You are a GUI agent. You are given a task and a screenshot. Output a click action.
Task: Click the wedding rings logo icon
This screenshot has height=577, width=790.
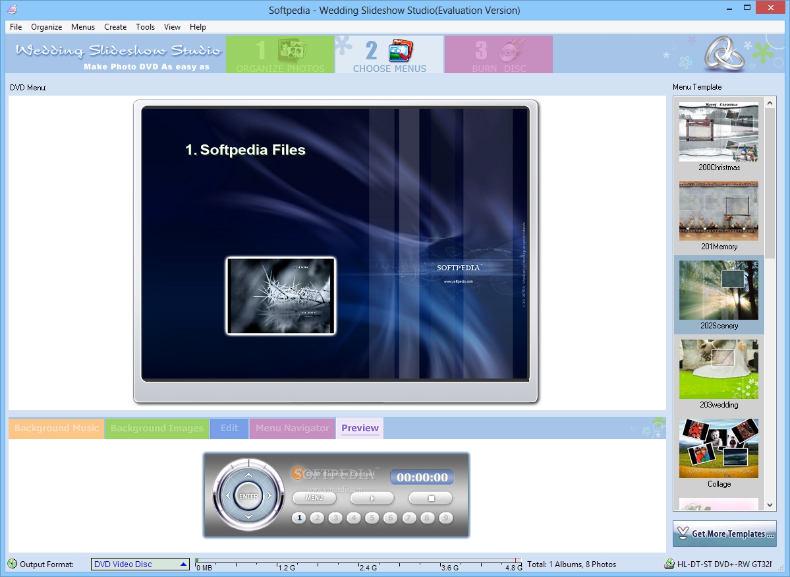(x=723, y=53)
